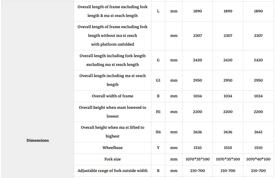This screenshot has width=275, height=178.
Task: Select the value 2641 in the table
Action: (258, 132)
